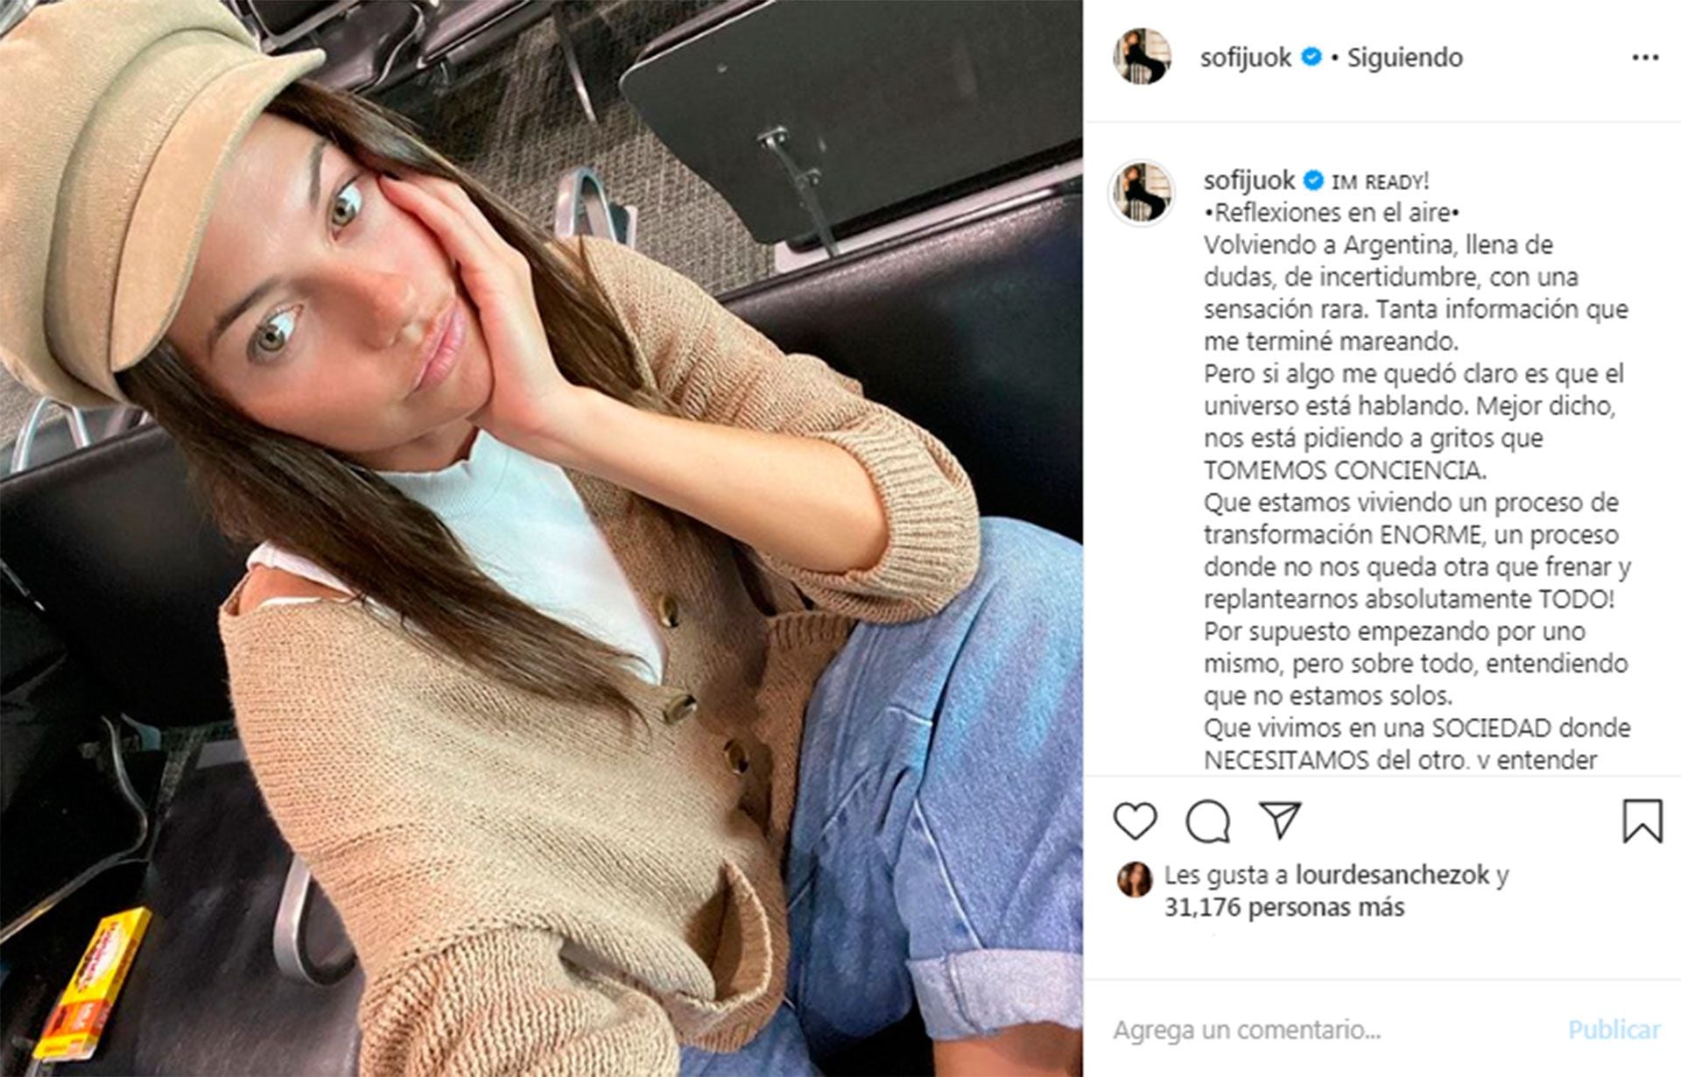Open sofijuok avatar beside the caption
This screenshot has height=1077, width=1681.
tap(1142, 194)
